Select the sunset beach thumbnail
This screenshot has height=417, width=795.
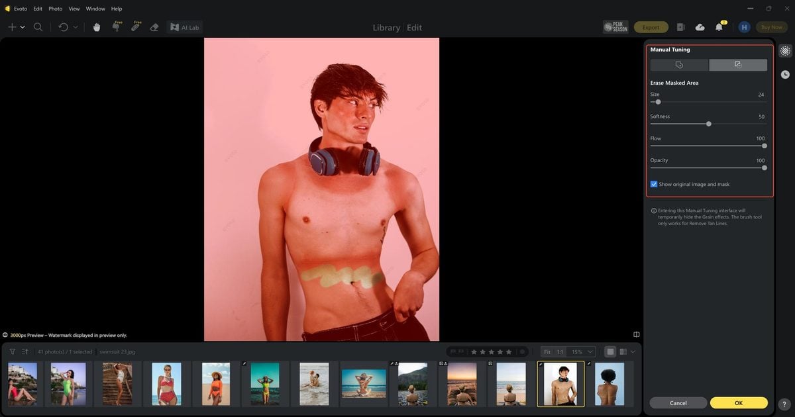[462, 384]
